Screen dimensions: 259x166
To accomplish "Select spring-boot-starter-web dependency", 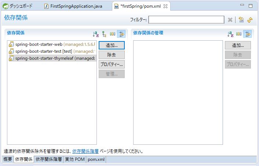I will (x=52, y=44).
